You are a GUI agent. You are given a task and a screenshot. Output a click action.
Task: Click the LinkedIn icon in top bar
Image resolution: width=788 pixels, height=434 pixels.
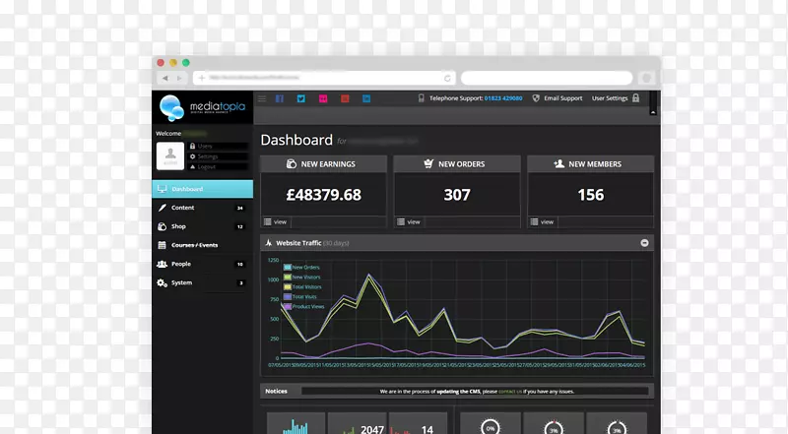[366, 98]
